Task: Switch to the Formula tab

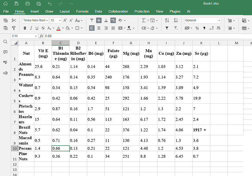Action: pos(82,11)
